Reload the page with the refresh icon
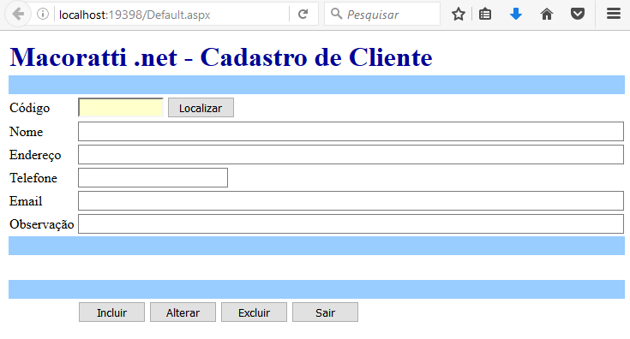 click(303, 14)
